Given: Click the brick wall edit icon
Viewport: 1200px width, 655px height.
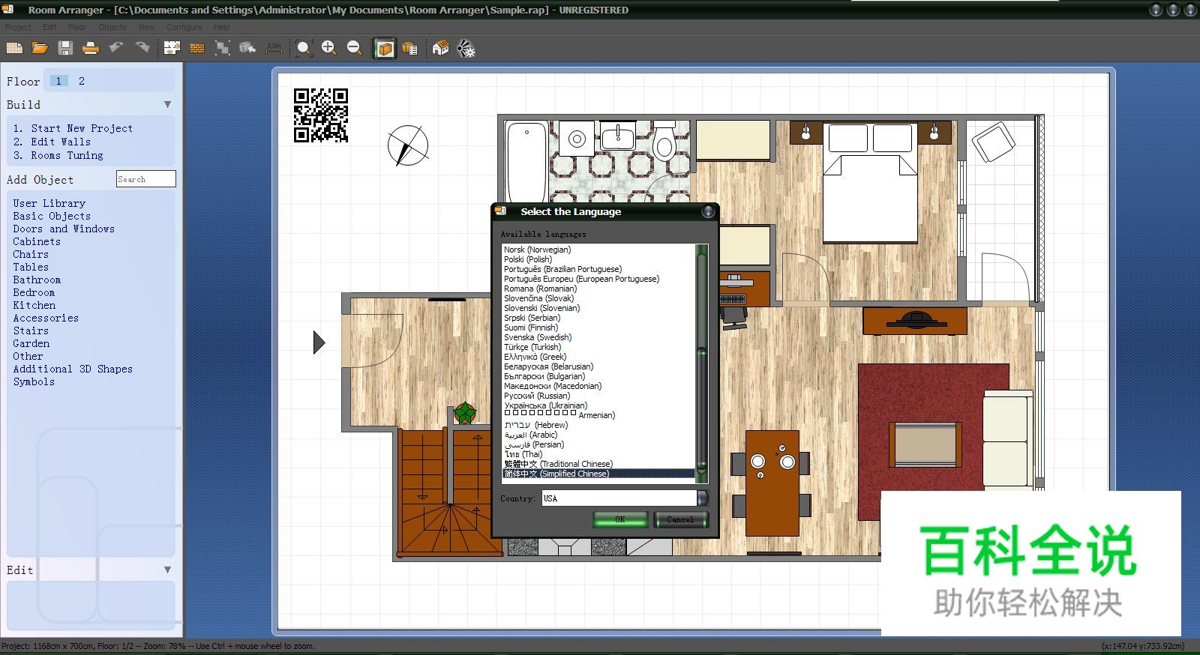Looking at the screenshot, I should click(197, 49).
